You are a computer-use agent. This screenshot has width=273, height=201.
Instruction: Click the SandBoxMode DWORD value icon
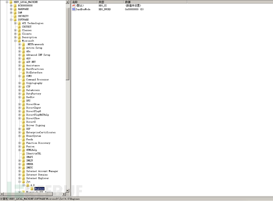click(x=74, y=9)
